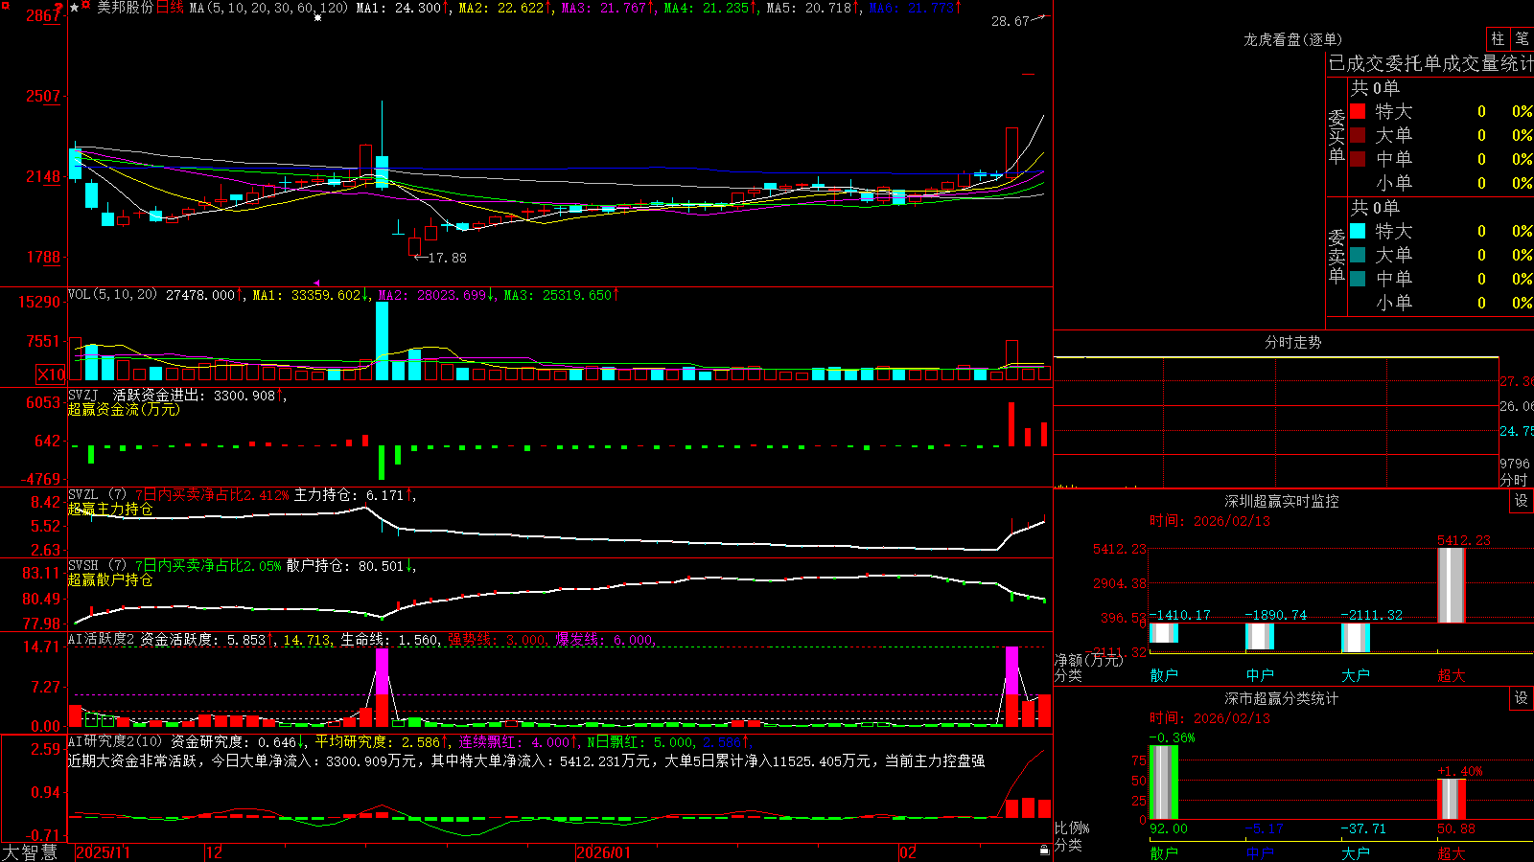Open 设 settings for 深市超赢分类统计

1521,698
